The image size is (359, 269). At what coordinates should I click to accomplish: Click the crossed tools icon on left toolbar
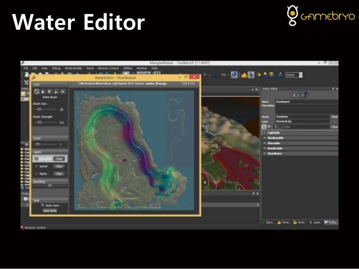coord(26,83)
